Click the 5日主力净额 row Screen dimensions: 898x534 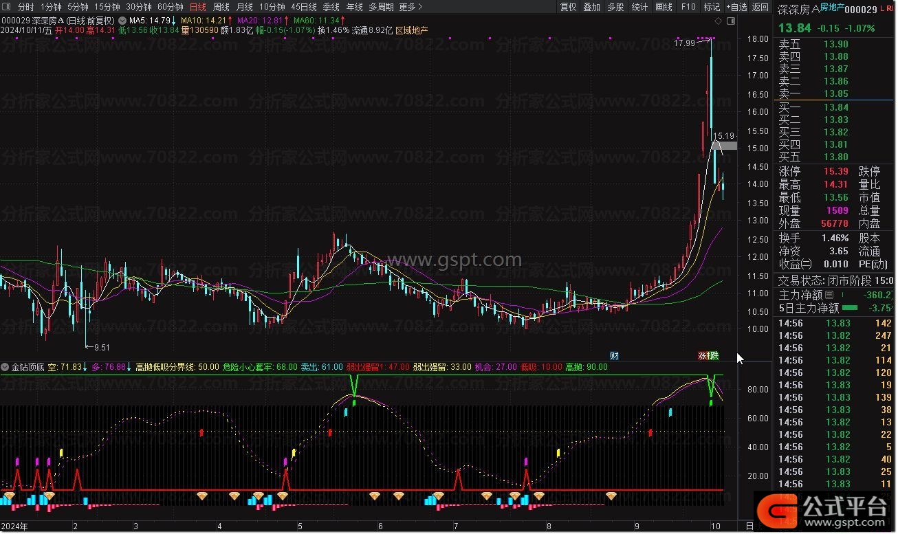[835, 309]
